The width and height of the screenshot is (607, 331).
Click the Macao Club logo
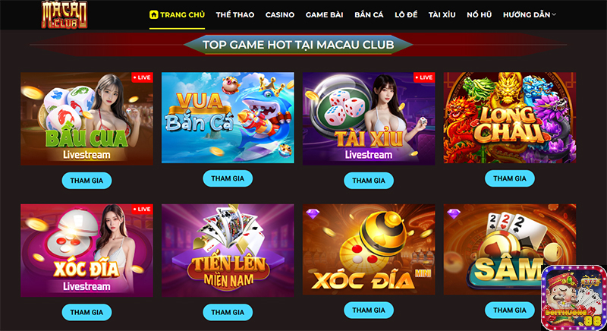pos(64,14)
